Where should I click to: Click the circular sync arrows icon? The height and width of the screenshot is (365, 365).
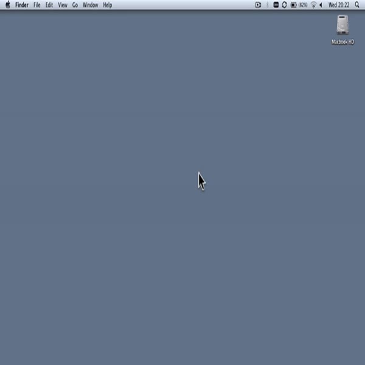(284, 5)
